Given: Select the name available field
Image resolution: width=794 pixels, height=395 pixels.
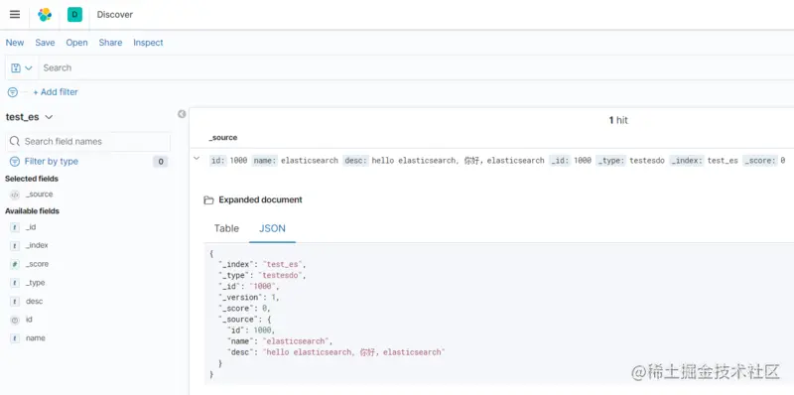Looking at the screenshot, I should pos(36,338).
